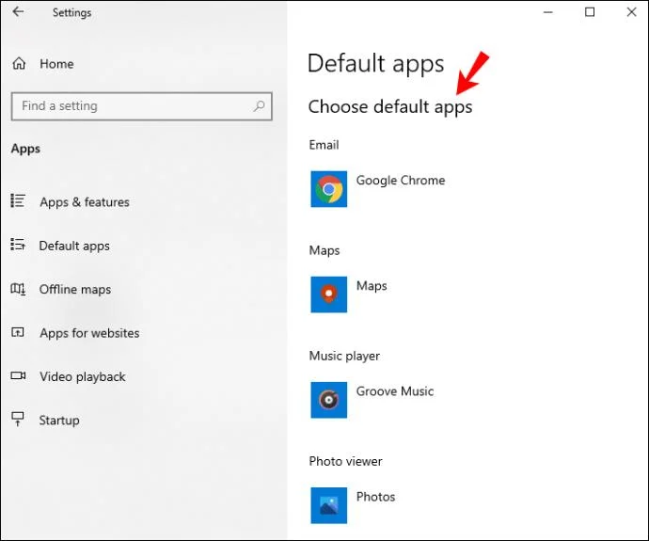The width and height of the screenshot is (649, 541).
Task: Click the Email category label
Action: click(x=324, y=145)
